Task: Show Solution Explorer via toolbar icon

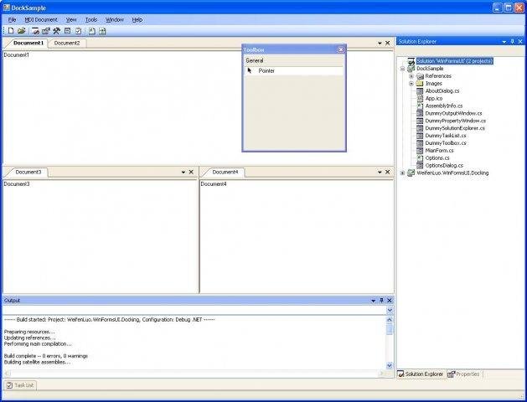Action: coord(35,31)
